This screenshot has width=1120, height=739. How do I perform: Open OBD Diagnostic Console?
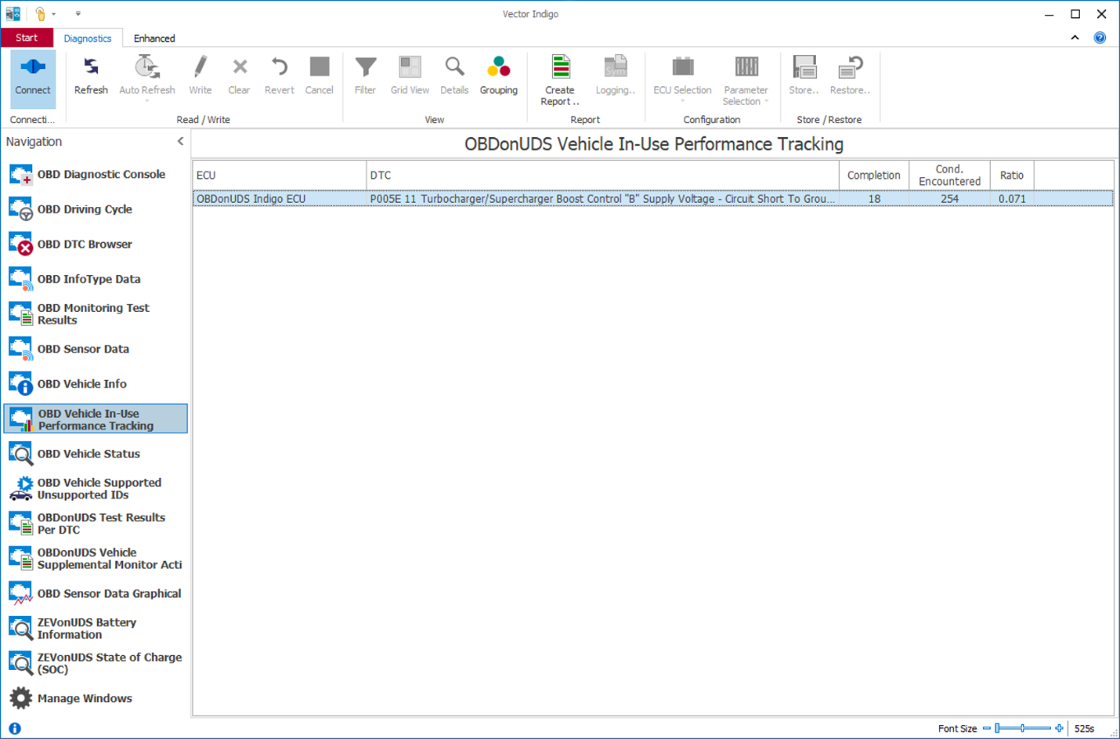[x=97, y=175]
